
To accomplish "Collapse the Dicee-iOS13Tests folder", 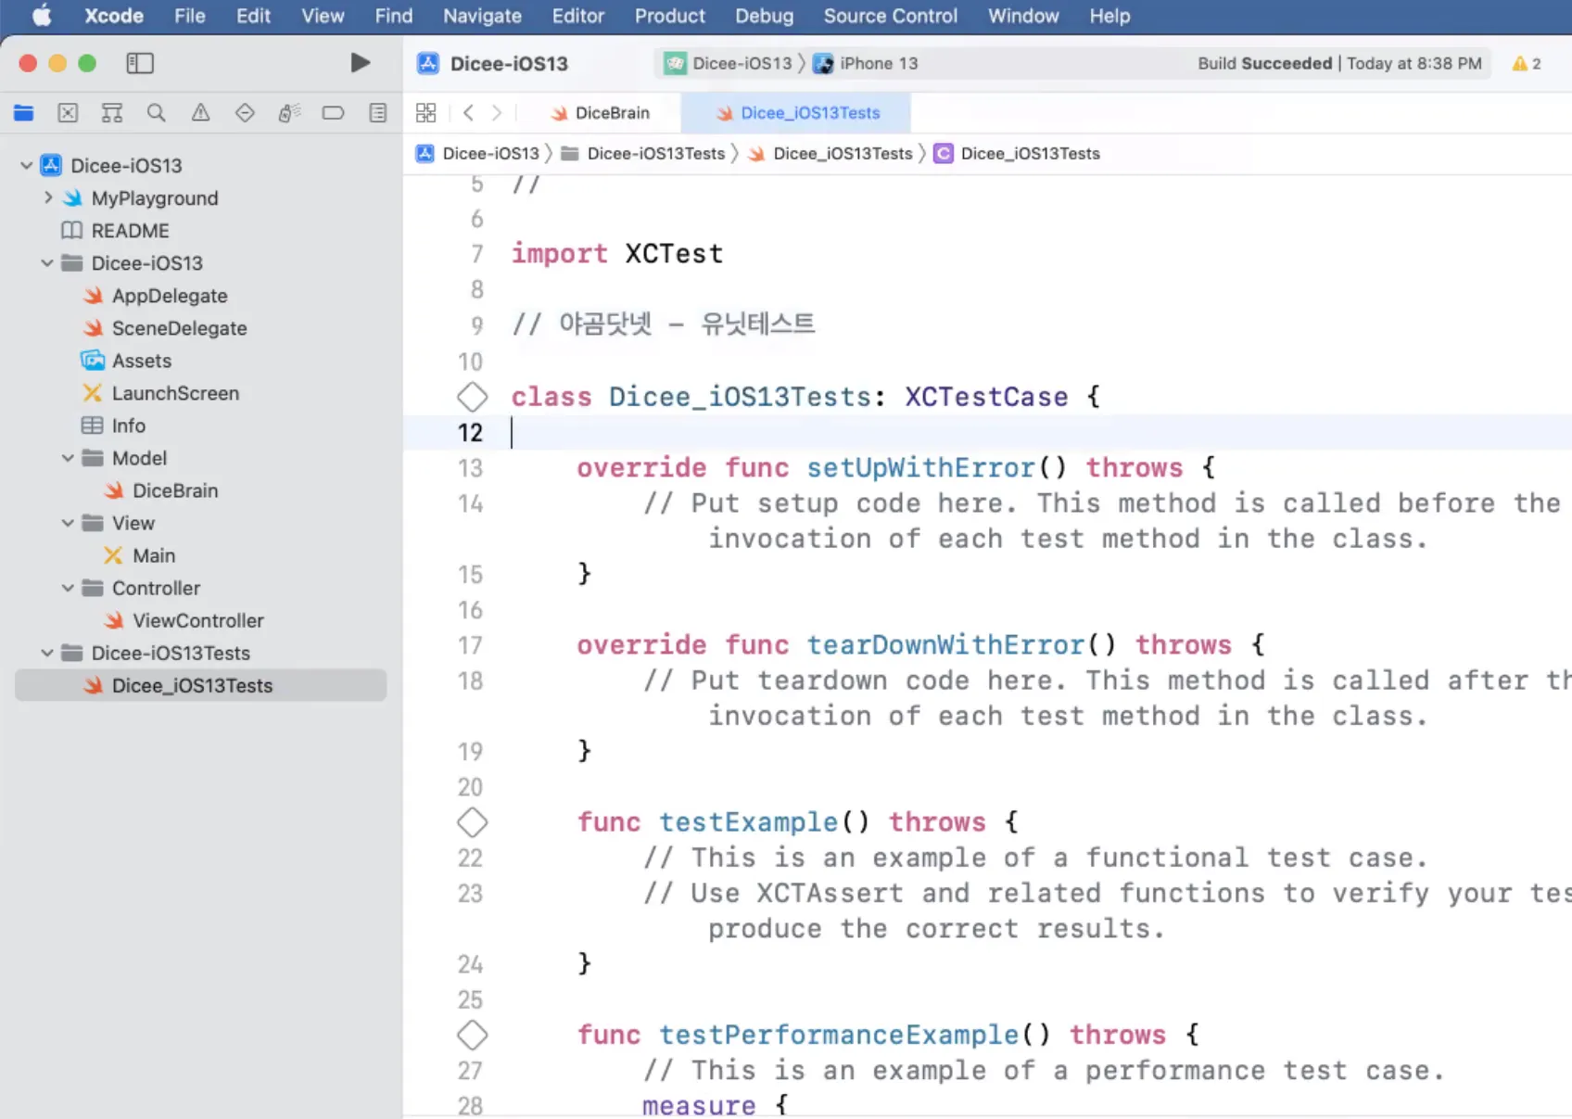I will 47,654.
